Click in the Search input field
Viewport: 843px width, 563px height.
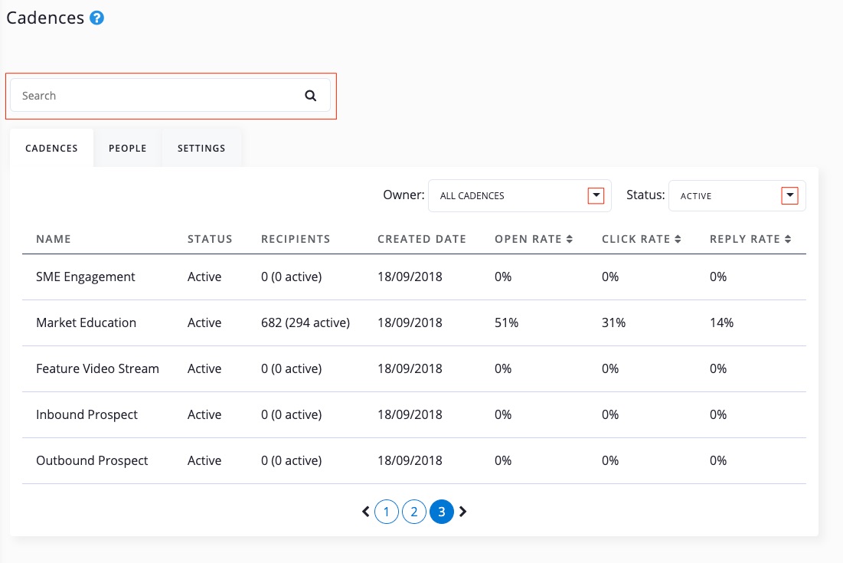pyautogui.click(x=153, y=96)
